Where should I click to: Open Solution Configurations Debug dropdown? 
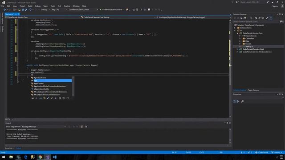tap(45, 10)
